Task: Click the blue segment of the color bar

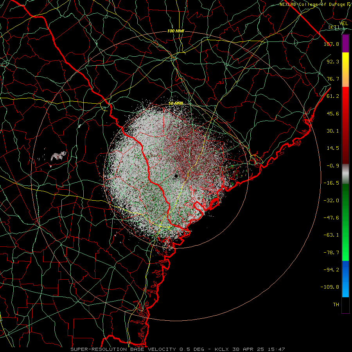Action: click(x=345, y=279)
